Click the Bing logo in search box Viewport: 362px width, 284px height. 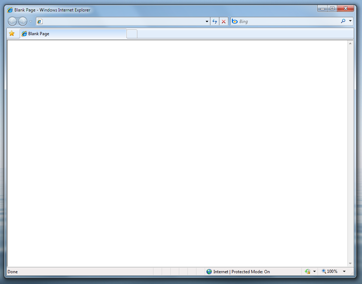point(235,22)
